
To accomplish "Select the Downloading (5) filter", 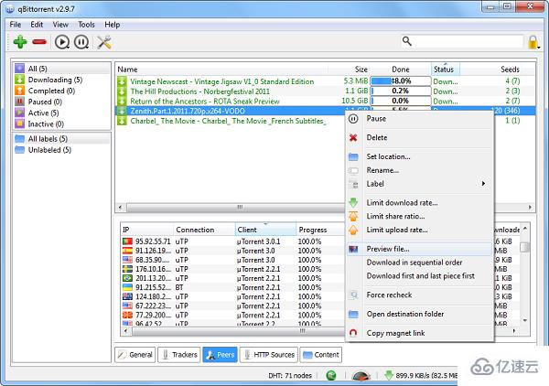I will pos(54,80).
